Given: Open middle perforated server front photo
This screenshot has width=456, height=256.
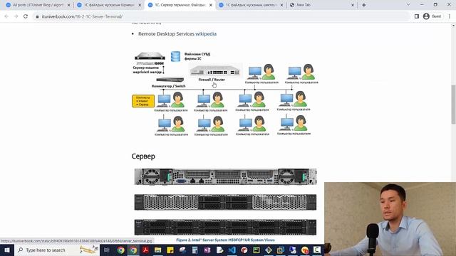Looking at the screenshot, I should [225, 202].
